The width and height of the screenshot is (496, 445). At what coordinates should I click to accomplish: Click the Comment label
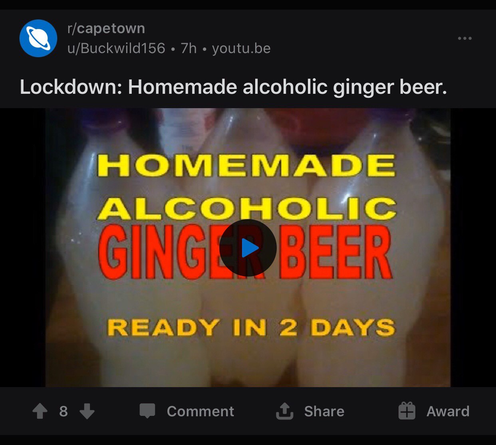200,411
